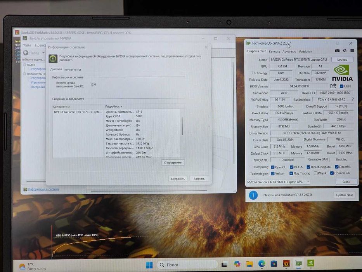Toggle the CUDA checkbox
This screenshot has width=362, height=272.
coord(292,167)
